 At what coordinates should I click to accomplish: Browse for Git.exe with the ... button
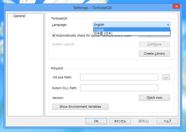(166, 77)
